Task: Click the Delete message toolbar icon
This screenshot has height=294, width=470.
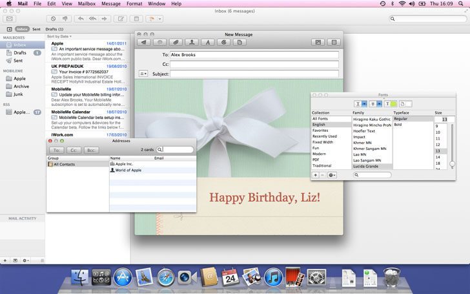Action: (x=53, y=19)
